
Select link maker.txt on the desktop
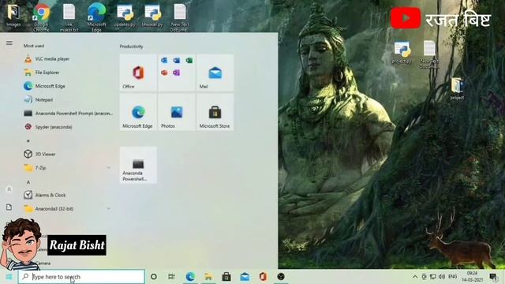pos(69,17)
